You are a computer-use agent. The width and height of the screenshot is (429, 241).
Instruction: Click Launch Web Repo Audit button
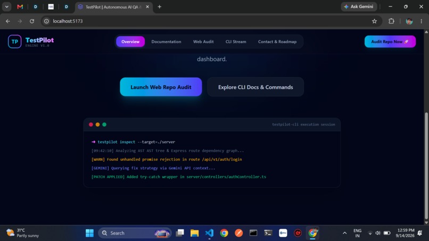point(161,87)
